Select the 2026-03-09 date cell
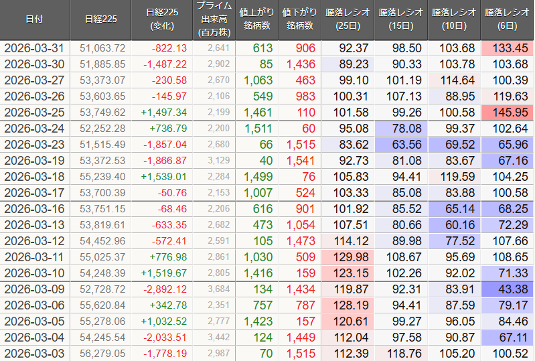Image resolution: width=535 pixels, height=361 pixels. pyautogui.click(x=33, y=289)
